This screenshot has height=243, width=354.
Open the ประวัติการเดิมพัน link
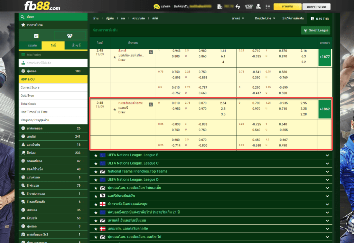(x=293, y=18)
